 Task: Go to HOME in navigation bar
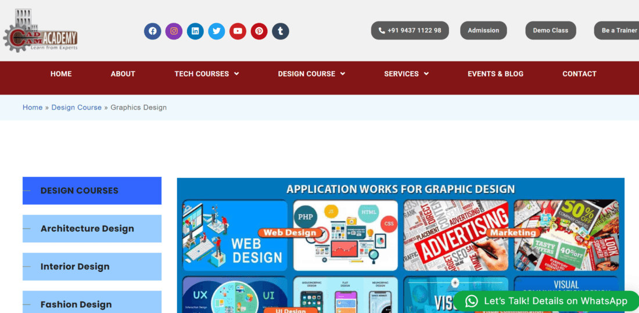coord(61,74)
